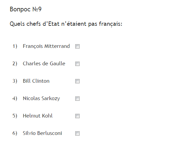
Task: Click the Вопрос №9 heading
Action: (x=26, y=9)
